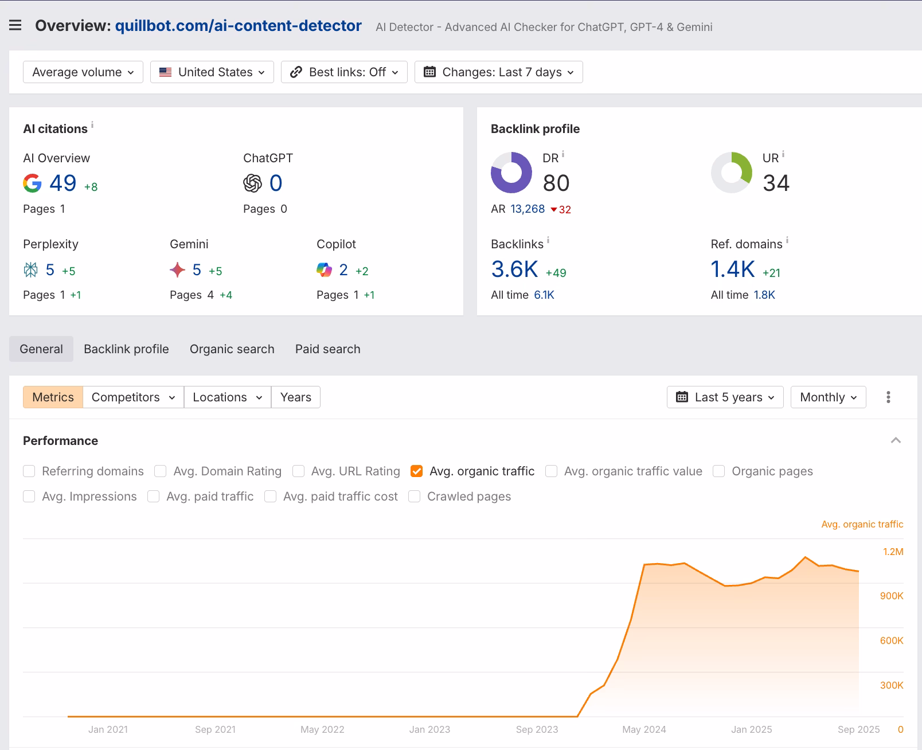This screenshot has width=922, height=750.
Task: Expand the Locations dropdown
Action: tap(228, 397)
